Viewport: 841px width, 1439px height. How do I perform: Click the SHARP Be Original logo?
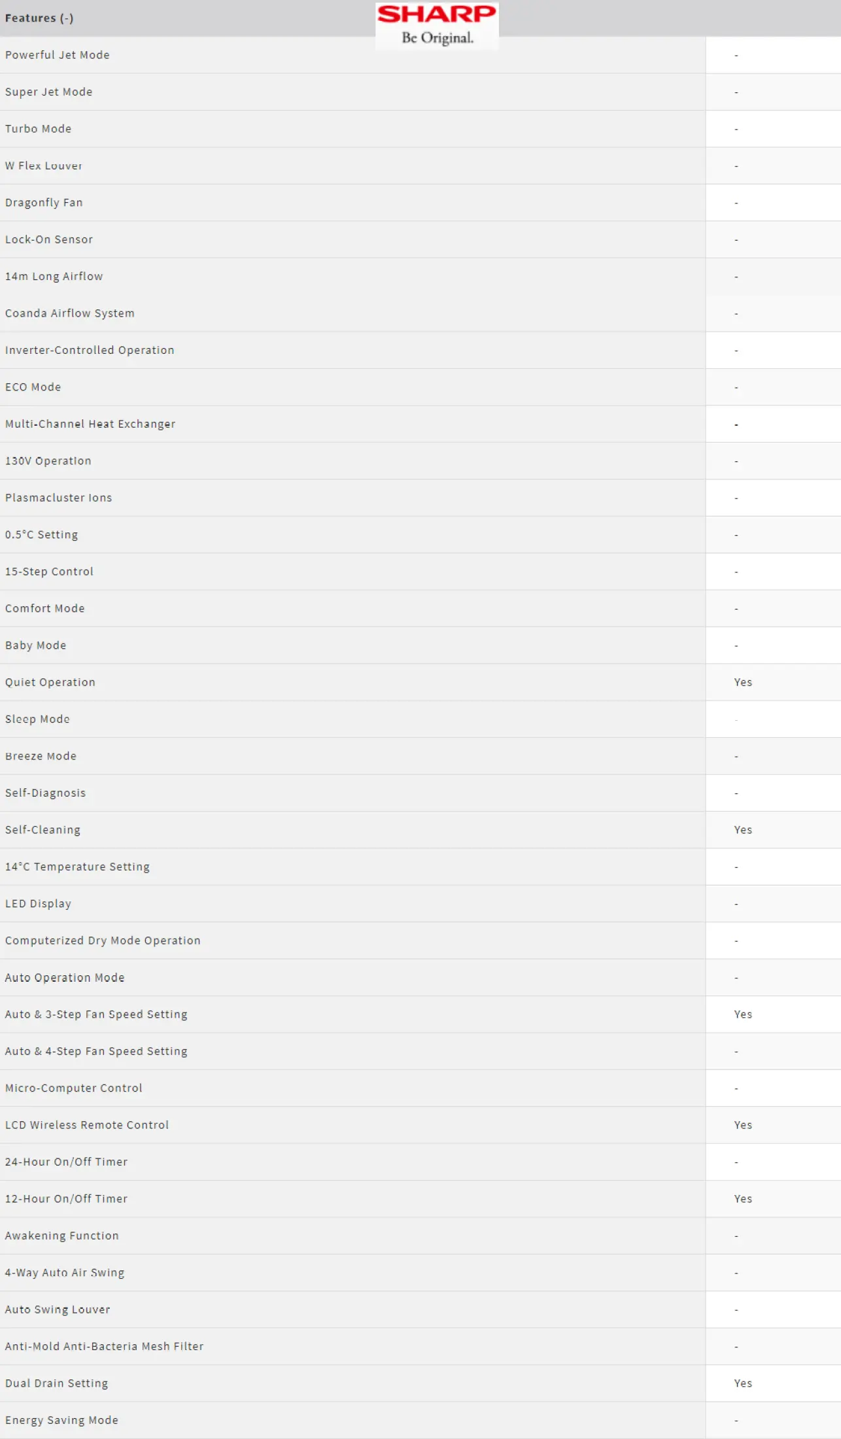(x=437, y=26)
